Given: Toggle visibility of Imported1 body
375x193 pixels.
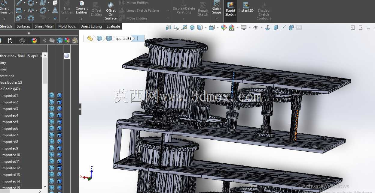Looking at the screenshot, I should pyautogui.click(x=52, y=96).
